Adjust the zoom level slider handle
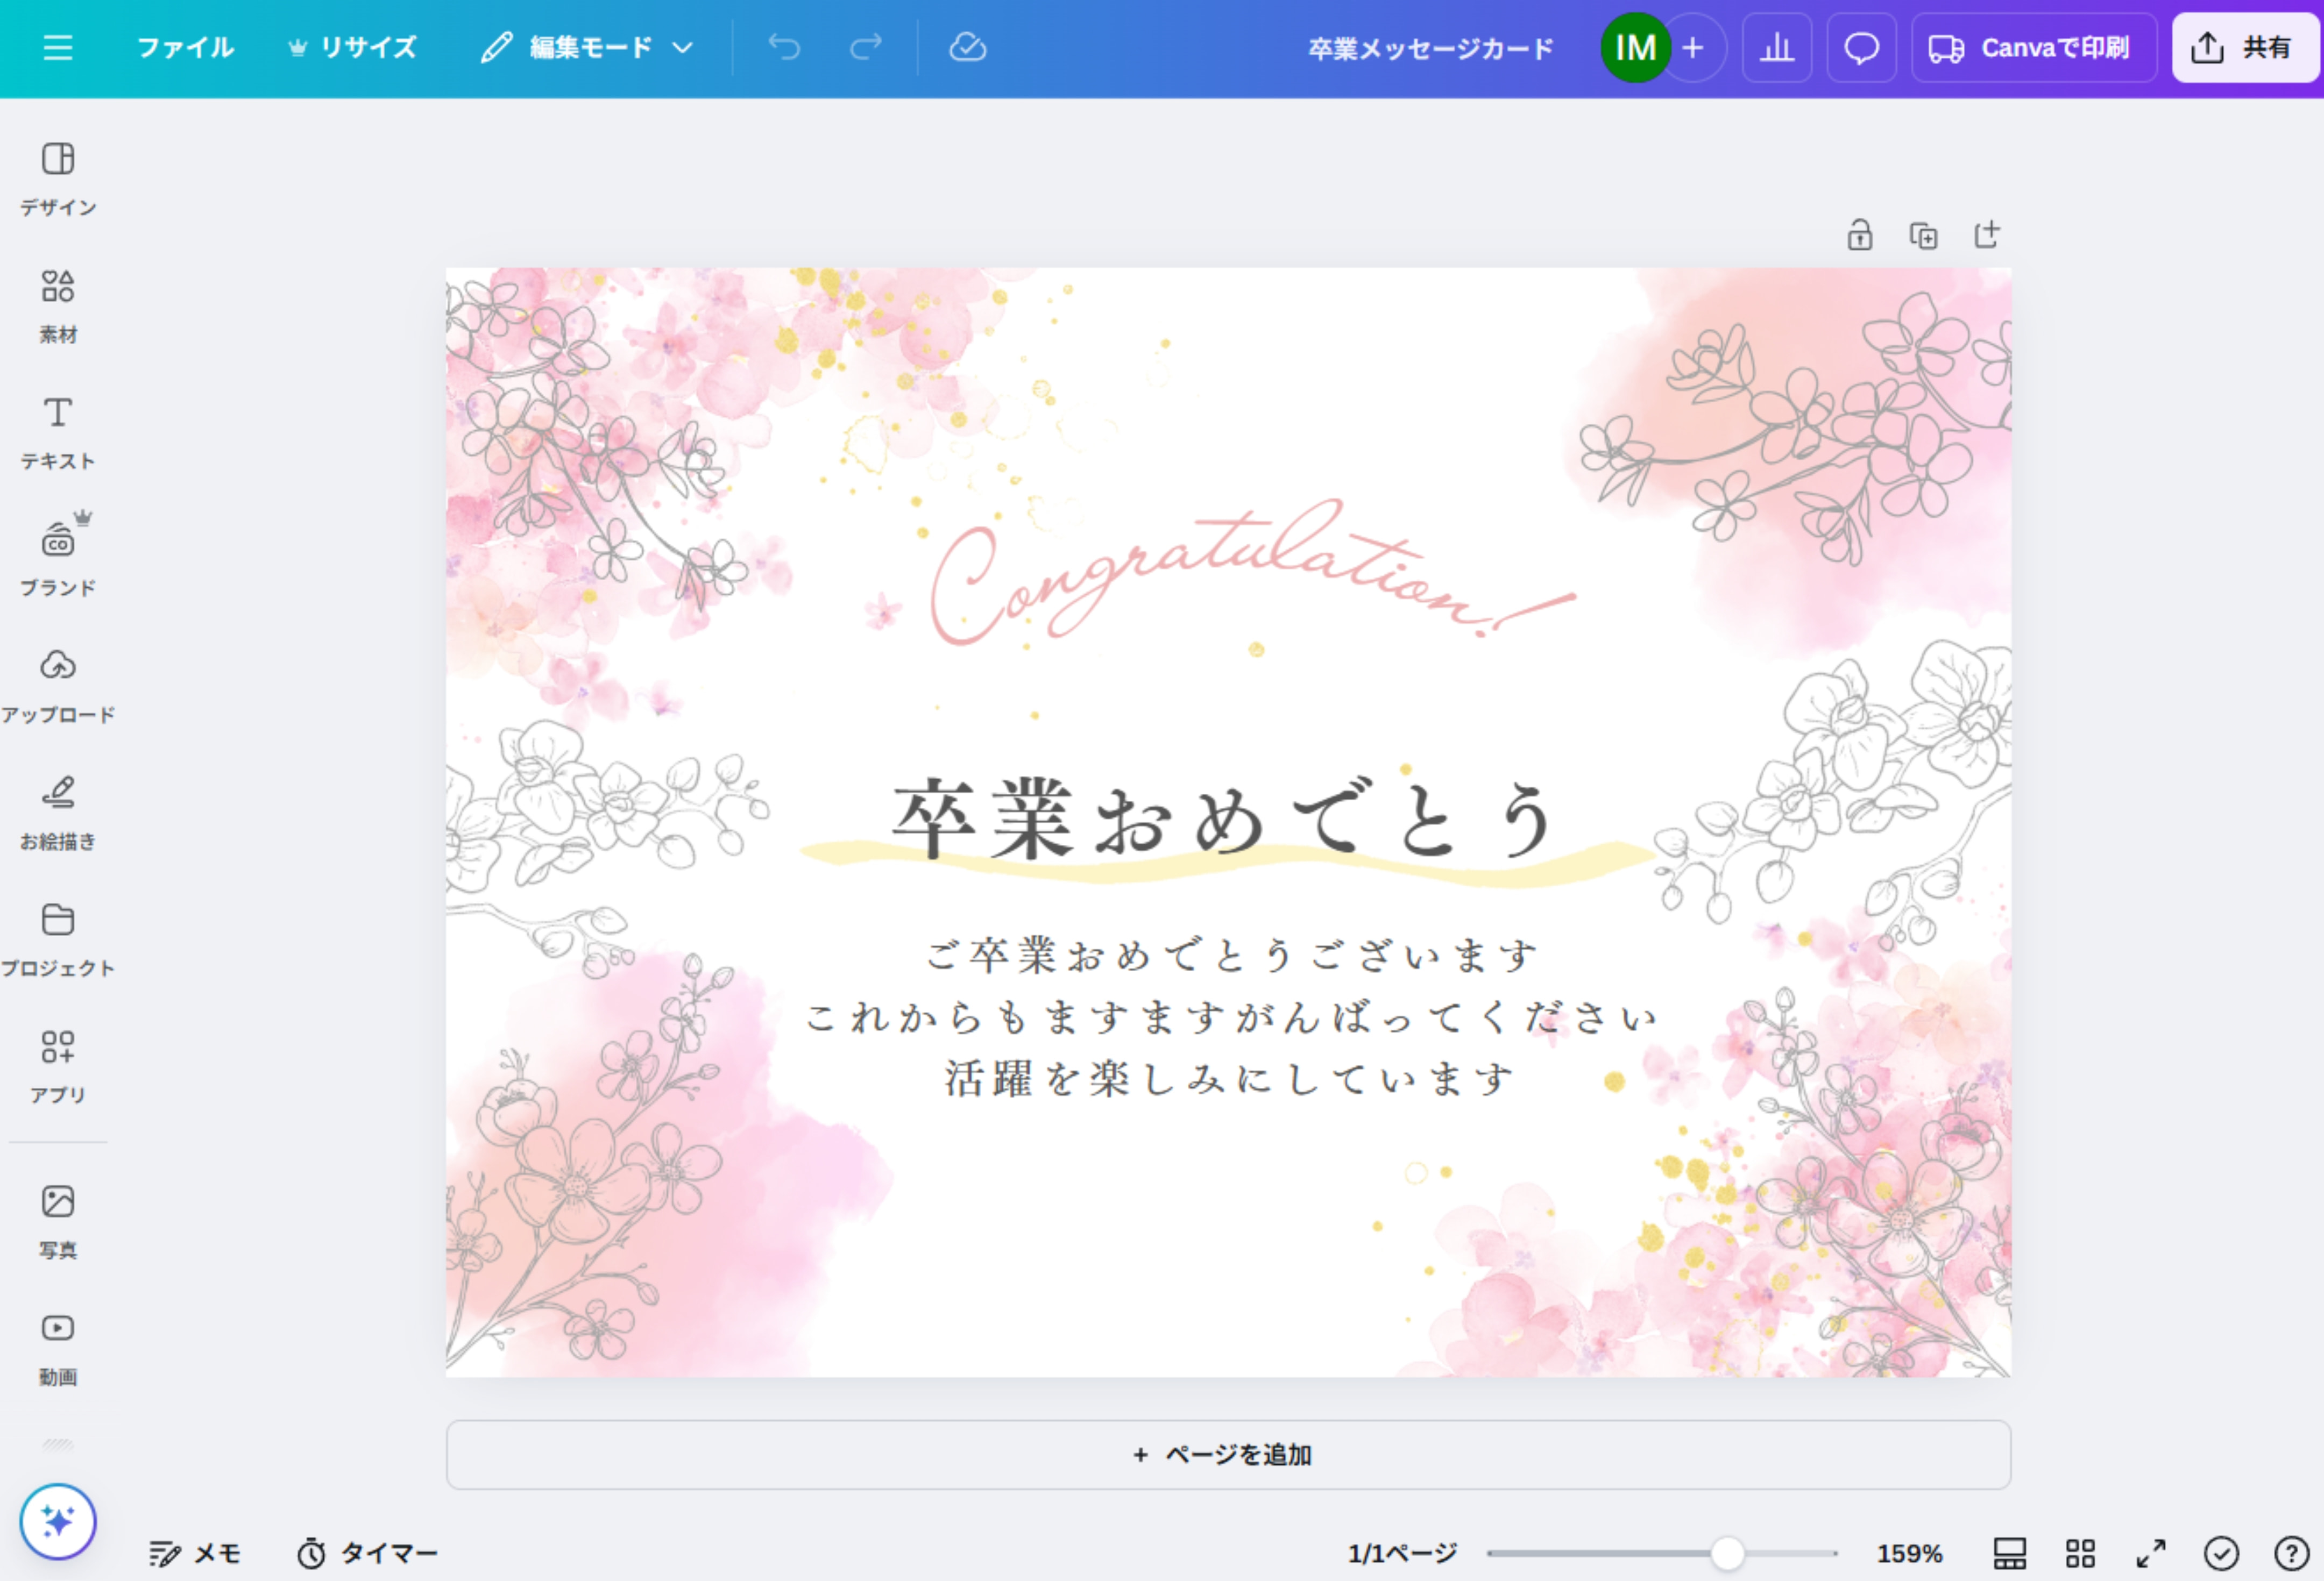Image resolution: width=2324 pixels, height=1581 pixels. (1727, 1553)
